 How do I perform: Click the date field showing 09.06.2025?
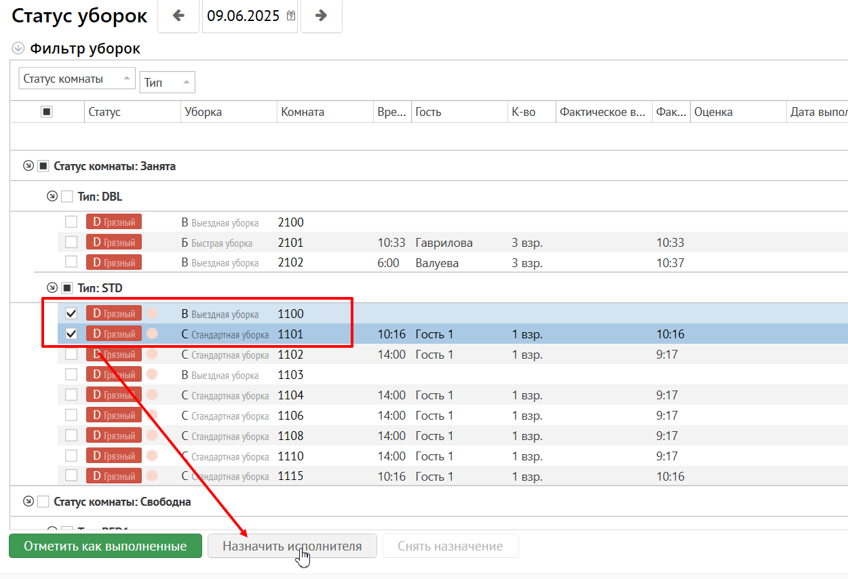coord(243,16)
